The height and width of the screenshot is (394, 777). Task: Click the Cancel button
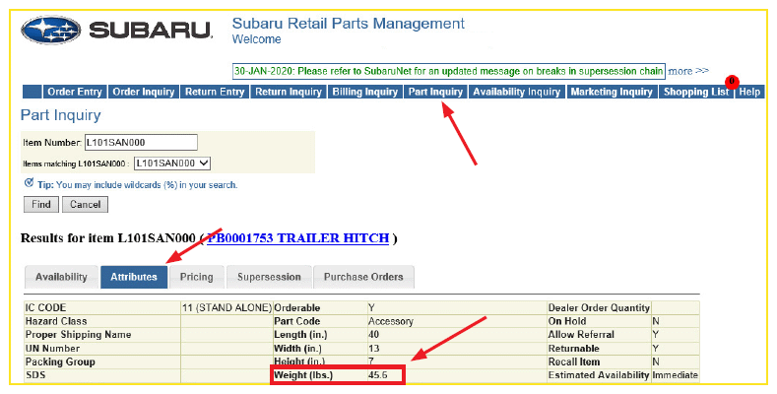(86, 204)
